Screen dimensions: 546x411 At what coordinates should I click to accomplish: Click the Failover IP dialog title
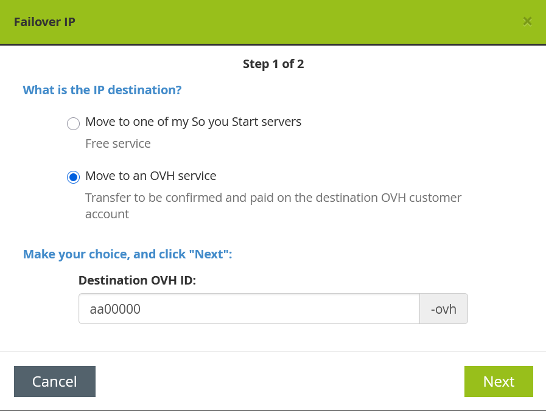tap(44, 21)
